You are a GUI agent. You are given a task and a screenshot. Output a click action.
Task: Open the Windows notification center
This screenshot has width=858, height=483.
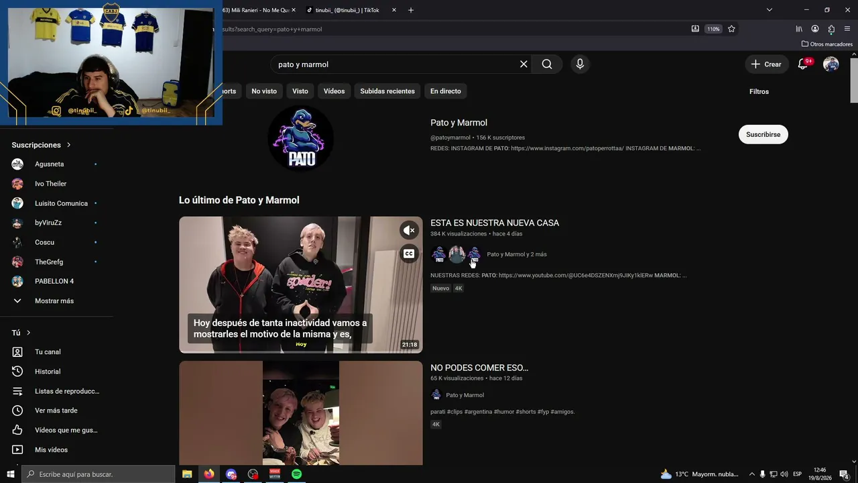click(x=845, y=474)
